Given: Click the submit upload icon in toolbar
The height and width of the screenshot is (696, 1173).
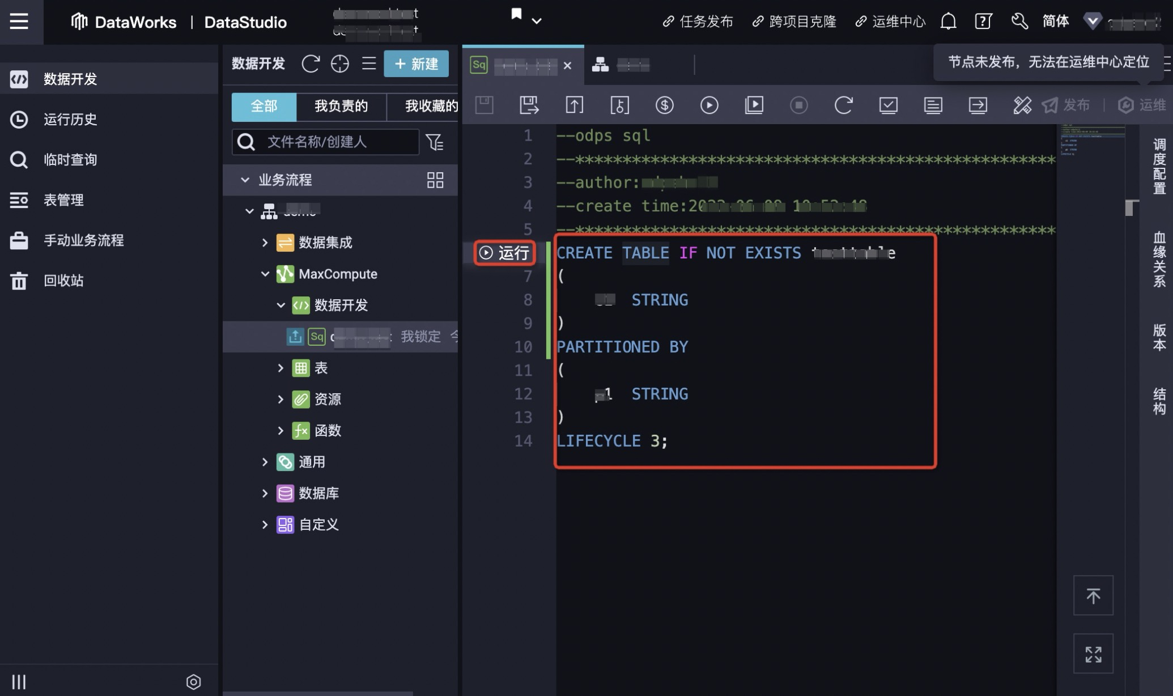Looking at the screenshot, I should coord(574,105).
